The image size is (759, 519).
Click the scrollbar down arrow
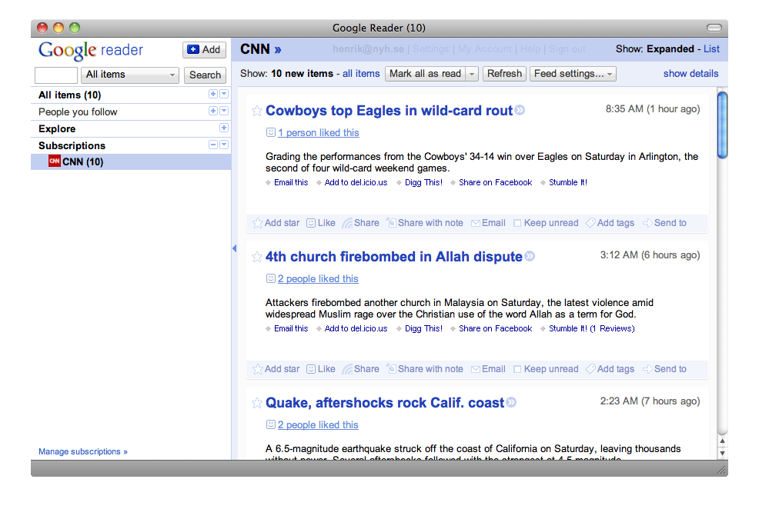722,453
